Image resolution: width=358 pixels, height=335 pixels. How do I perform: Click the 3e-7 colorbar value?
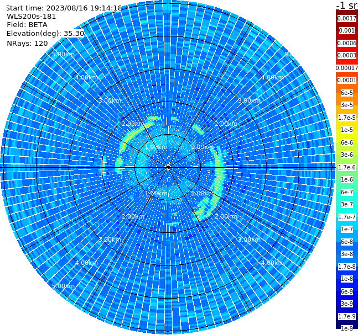tap(347, 204)
